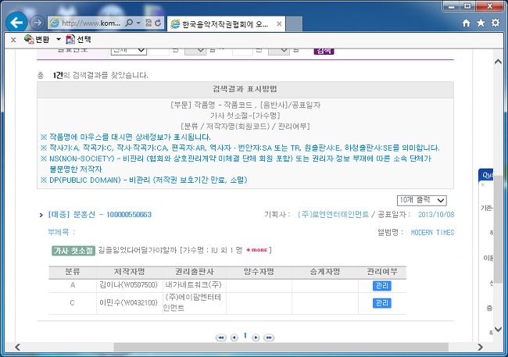
Task: Go to next results page
Action: [256, 337]
